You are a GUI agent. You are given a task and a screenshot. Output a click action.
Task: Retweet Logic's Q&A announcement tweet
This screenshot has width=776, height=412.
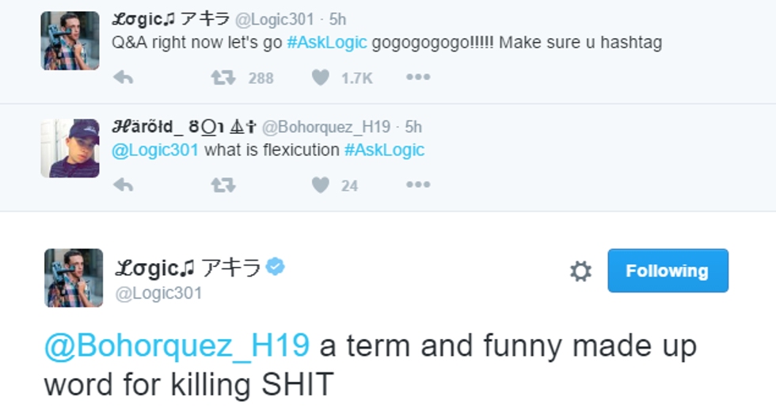click(223, 78)
